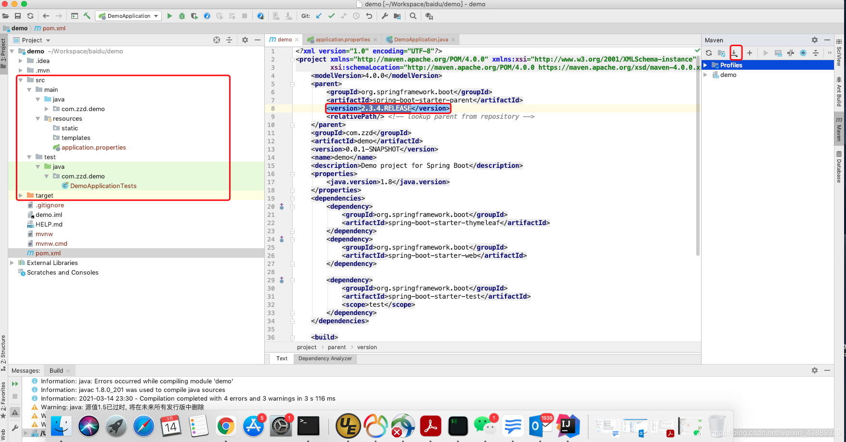Click the Git update project blue arrow
The width and height of the screenshot is (846, 442).
click(319, 16)
